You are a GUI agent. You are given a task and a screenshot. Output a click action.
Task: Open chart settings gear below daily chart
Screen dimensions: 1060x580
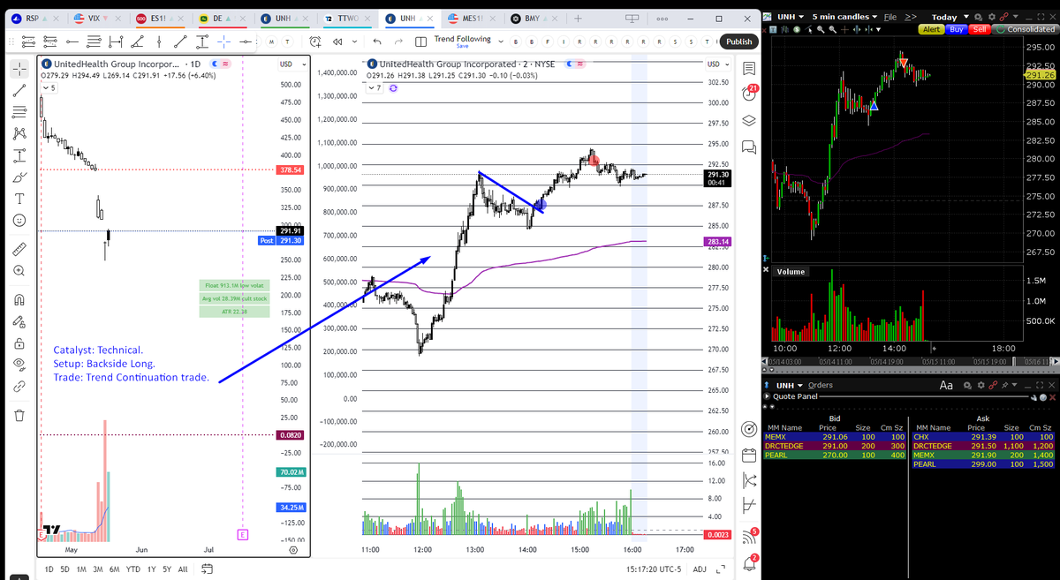[x=293, y=549]
